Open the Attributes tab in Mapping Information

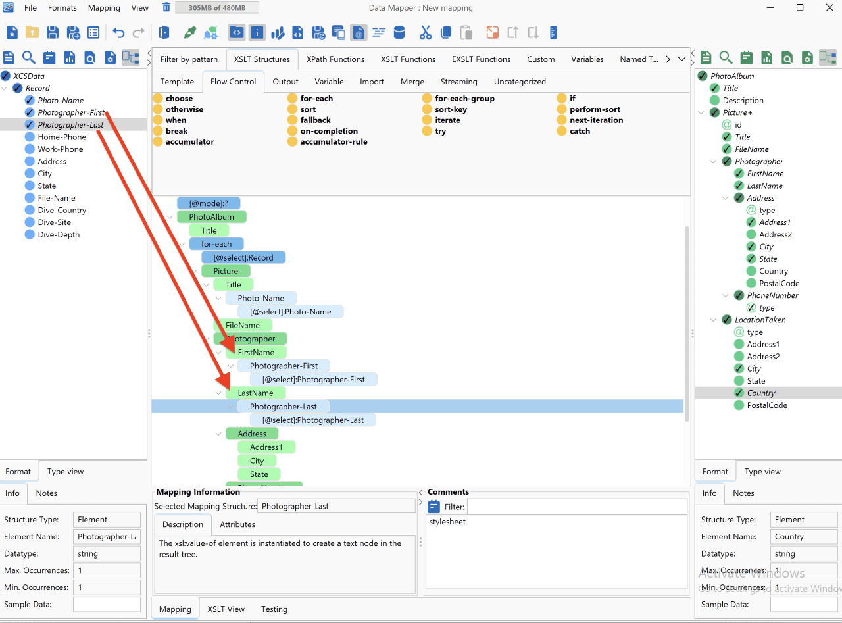[x=237, y=524]
